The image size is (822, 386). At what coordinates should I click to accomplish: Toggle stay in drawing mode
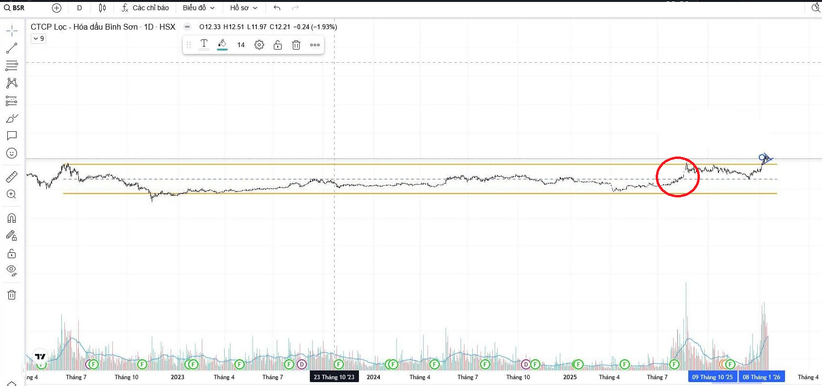(12, 236)
